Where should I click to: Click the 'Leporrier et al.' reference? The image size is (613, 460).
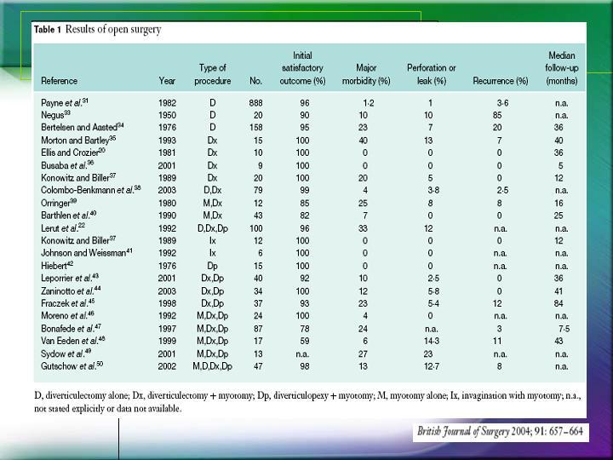(70, 278)
